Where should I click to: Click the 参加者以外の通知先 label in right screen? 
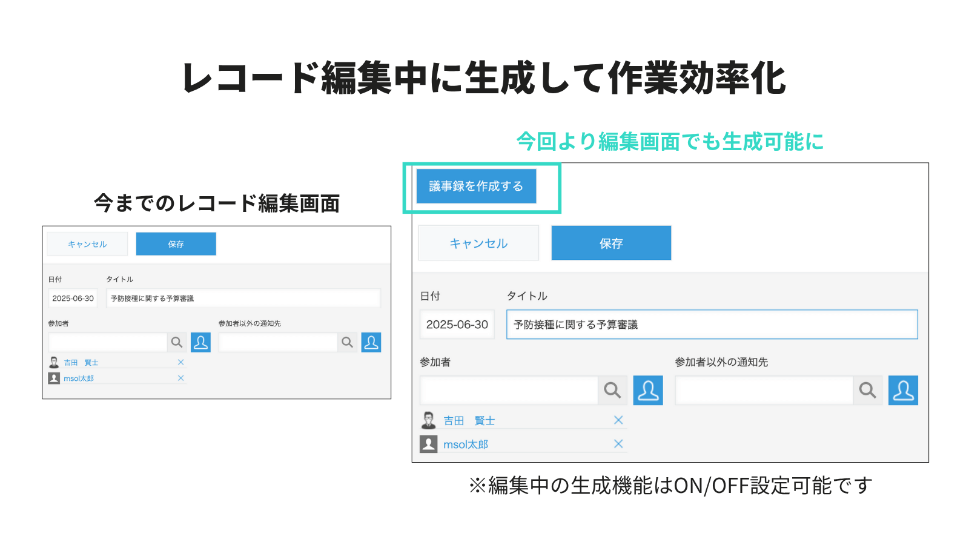point(721,362)
